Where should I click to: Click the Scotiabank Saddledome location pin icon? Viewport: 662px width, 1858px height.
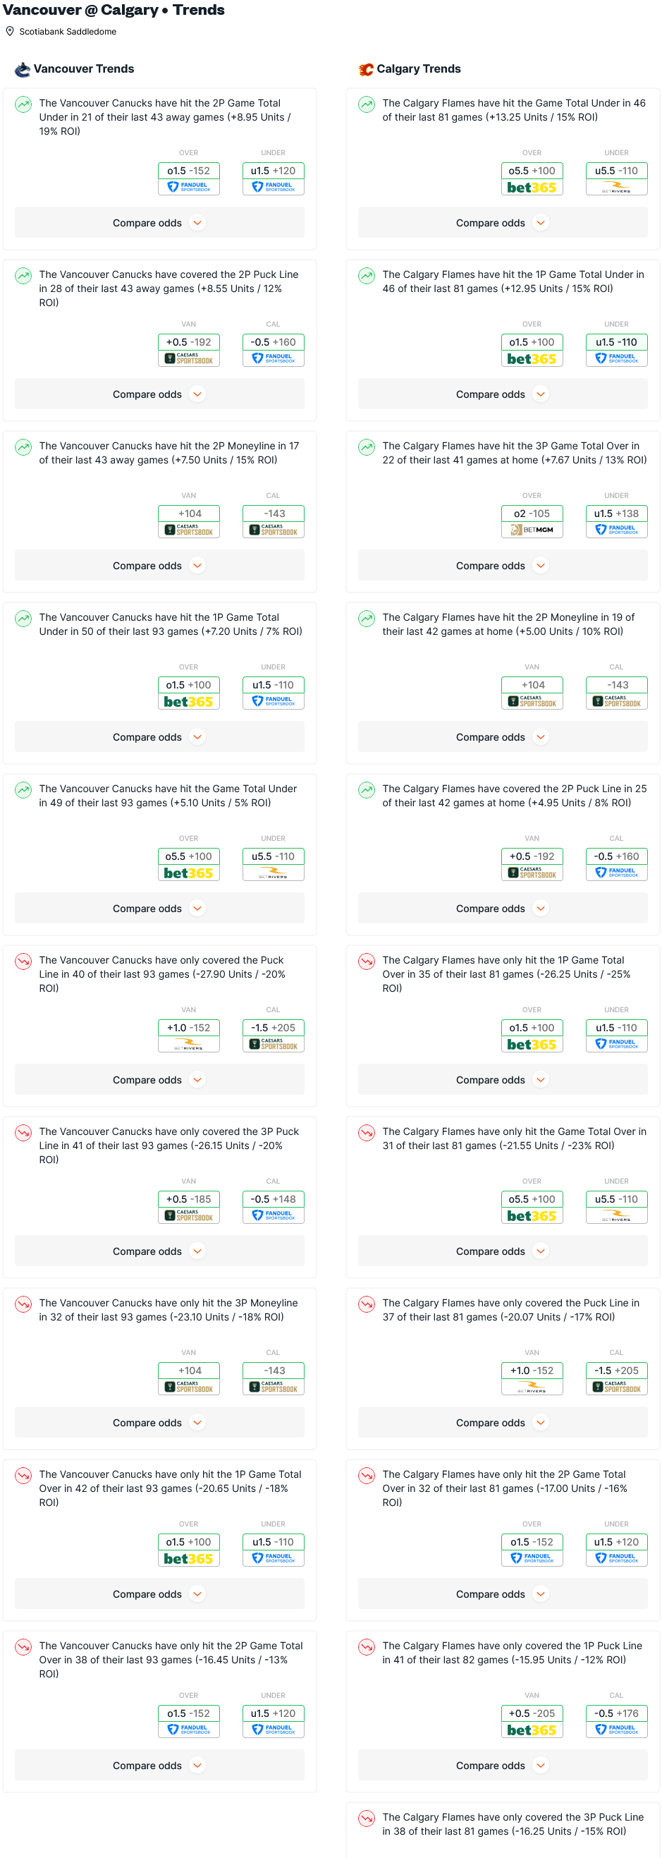coord(10,32)
